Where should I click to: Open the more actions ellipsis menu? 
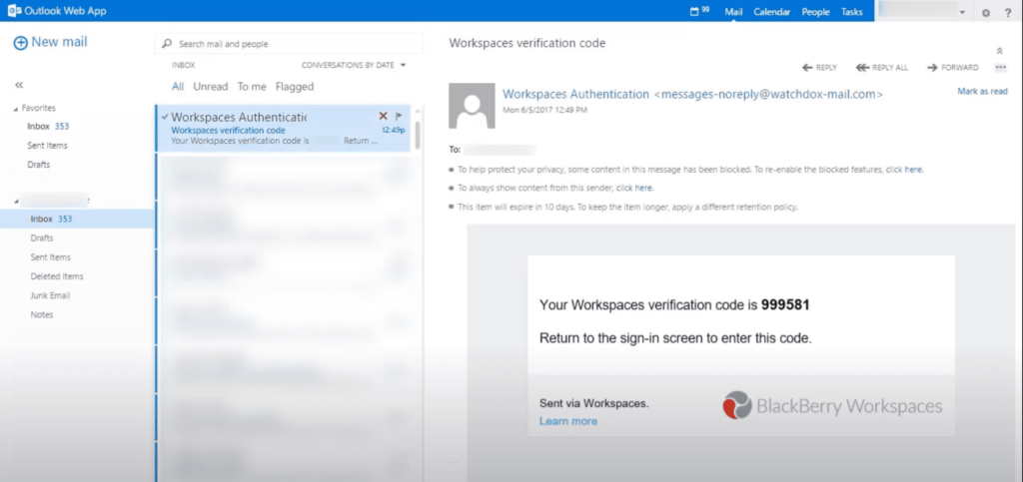(1000, 68)
